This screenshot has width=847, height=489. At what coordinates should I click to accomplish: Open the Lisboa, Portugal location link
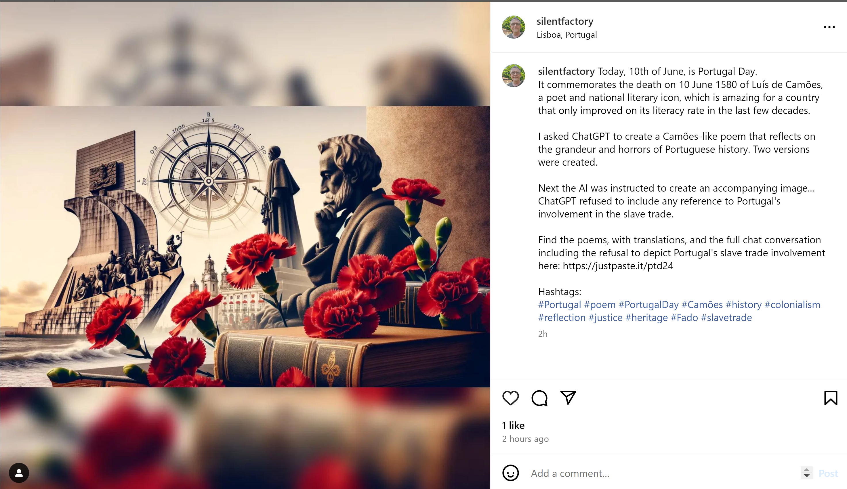click(566, 35)
